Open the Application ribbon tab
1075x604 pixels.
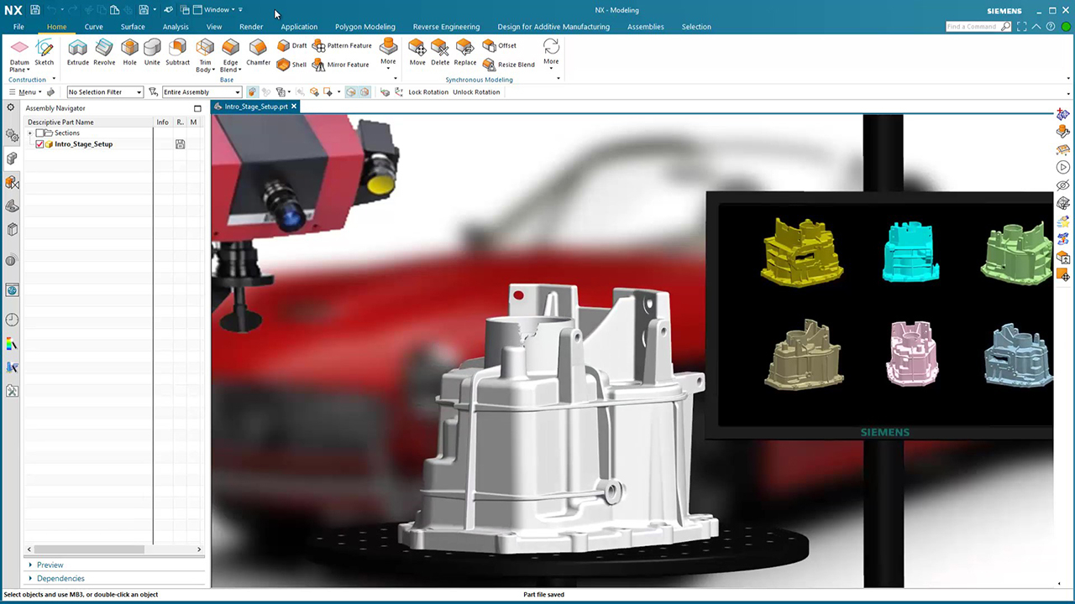[299, 27]
